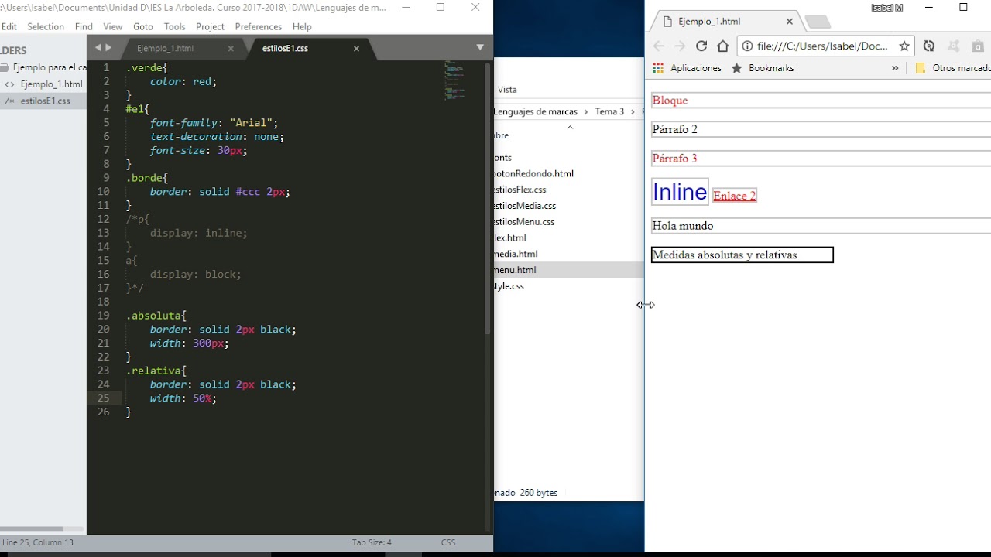Open the Goto menu

(143, 26)
